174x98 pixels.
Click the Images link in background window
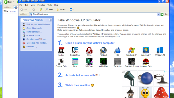click(13, 11)
